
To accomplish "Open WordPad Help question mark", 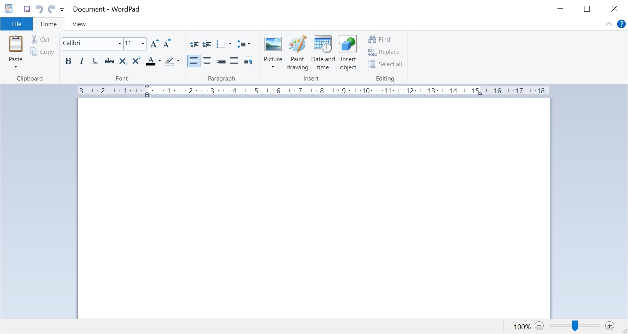I will (621, 24).
